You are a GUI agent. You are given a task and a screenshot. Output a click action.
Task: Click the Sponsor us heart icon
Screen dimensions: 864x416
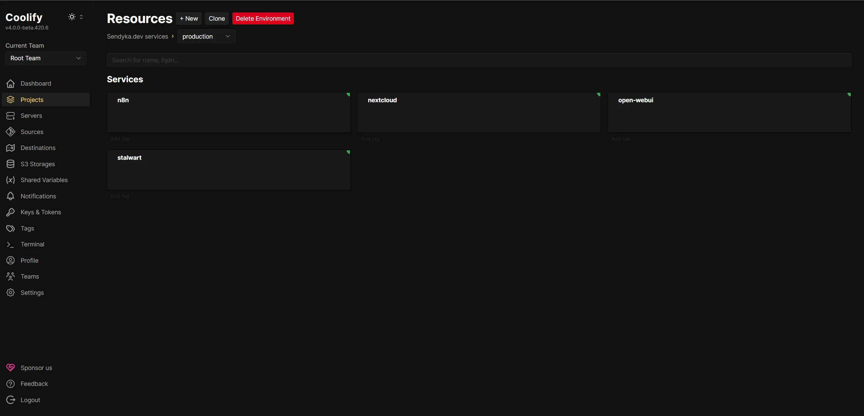pyautogui.click(x=10, y=367)
